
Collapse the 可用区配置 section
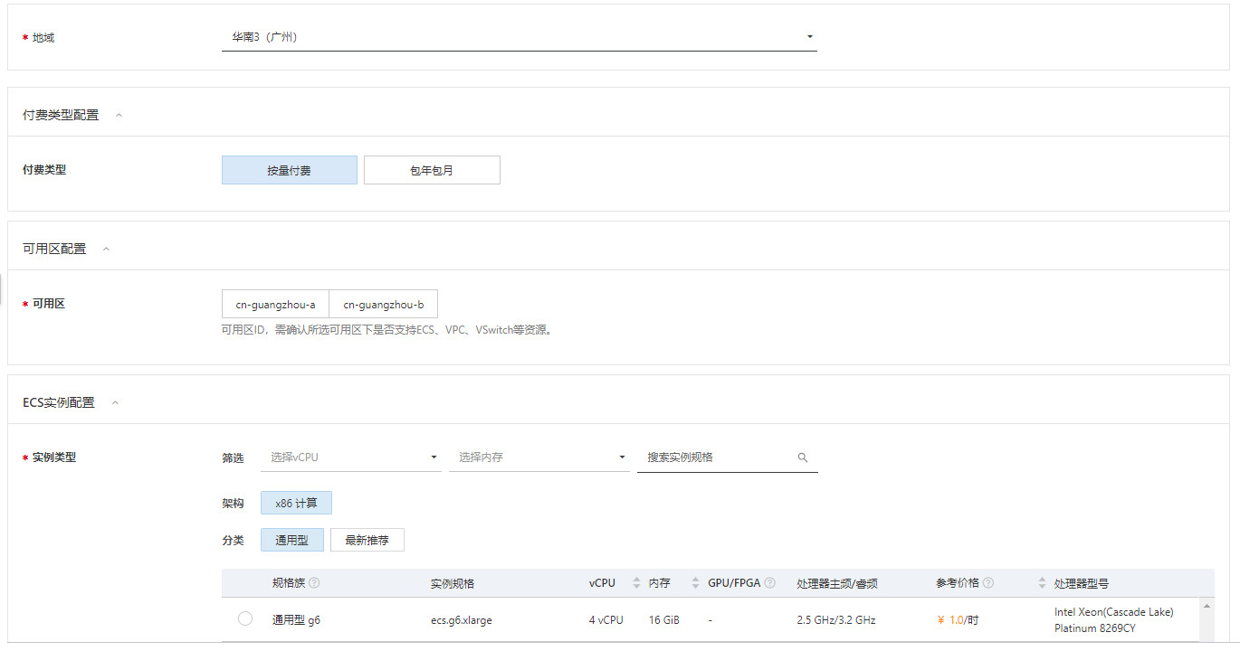click(106, 249)
